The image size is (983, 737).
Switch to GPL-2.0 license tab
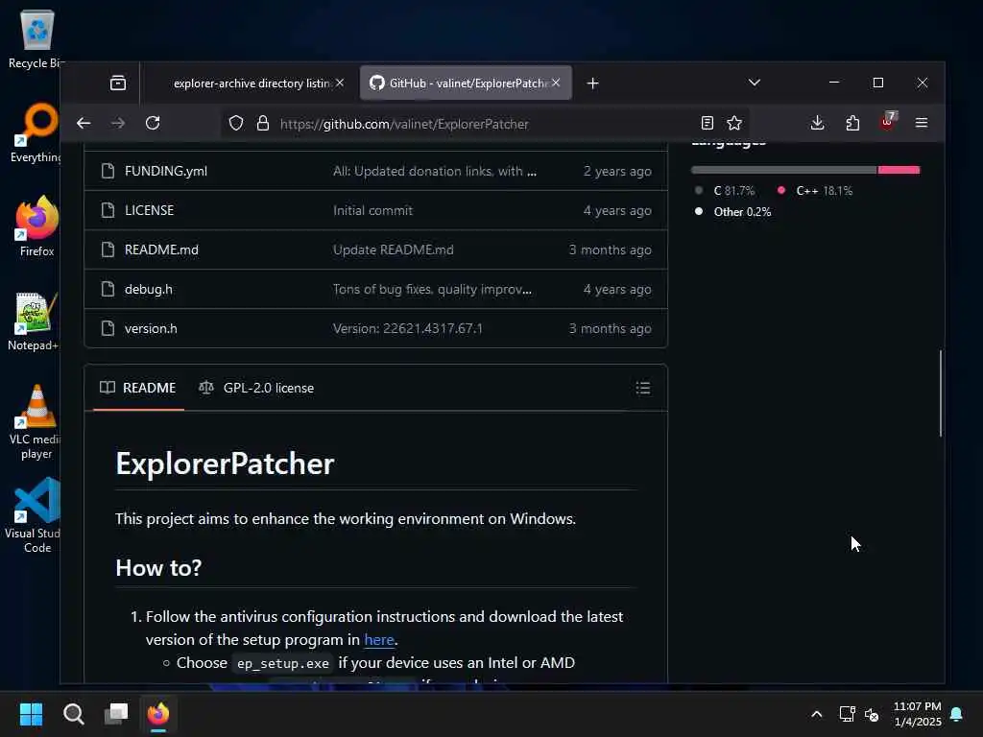tap(256, 388)
